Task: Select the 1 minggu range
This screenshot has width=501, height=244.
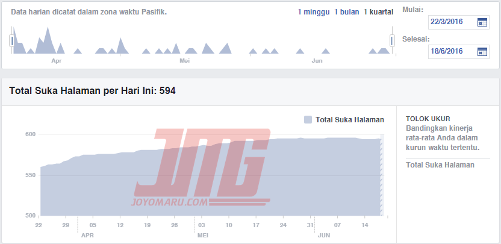Action: pos(314,12)
